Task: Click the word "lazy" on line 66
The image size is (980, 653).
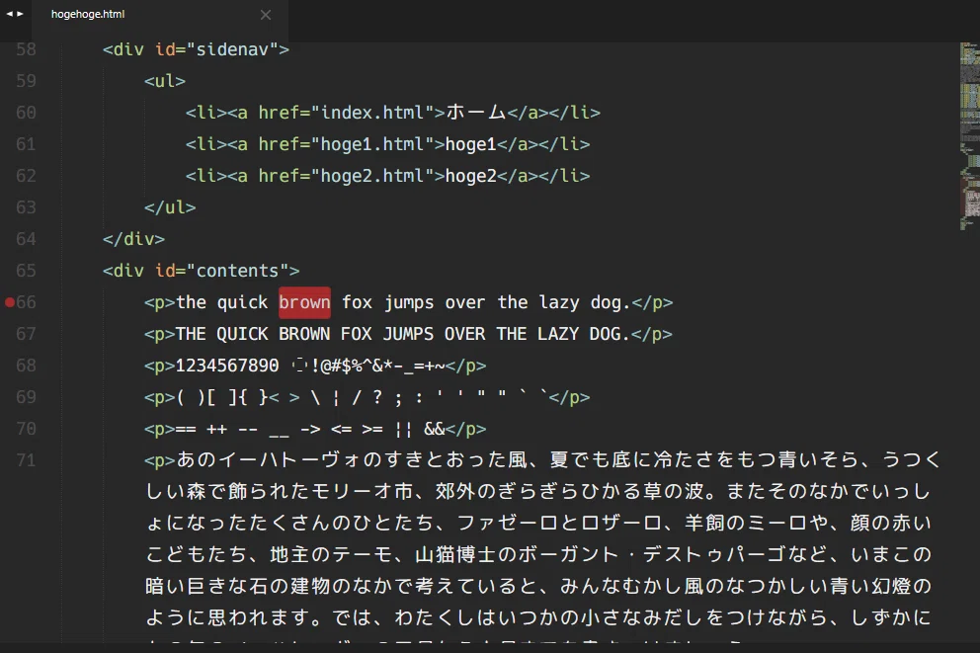Action: click(559, 302)
